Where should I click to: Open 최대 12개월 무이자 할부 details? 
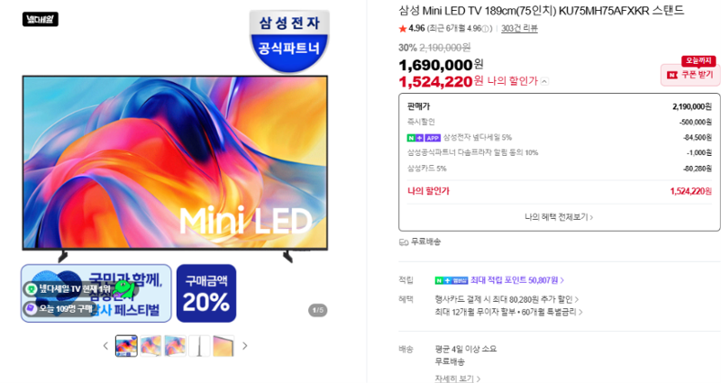[x=508, y=312]
